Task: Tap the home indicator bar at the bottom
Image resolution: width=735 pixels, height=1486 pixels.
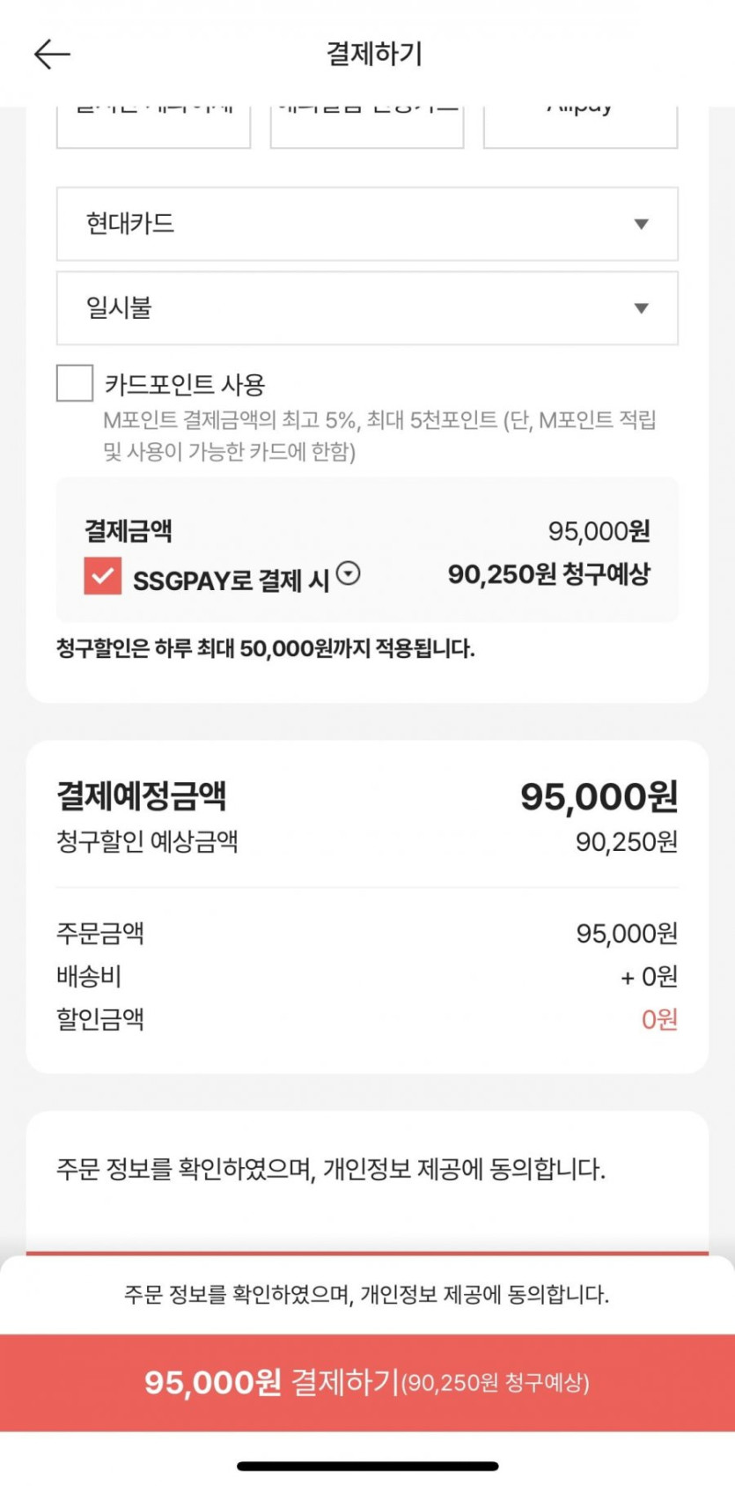Action: (367, 1466)
